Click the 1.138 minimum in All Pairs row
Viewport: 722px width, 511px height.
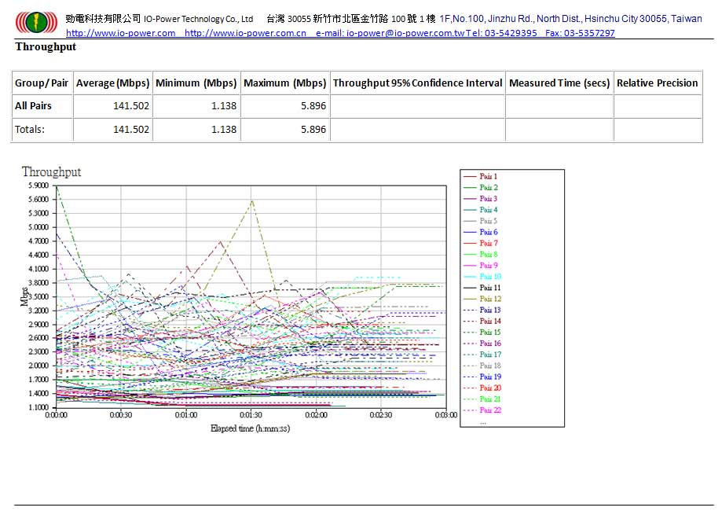pyautogui.click(x=224, y=105)
